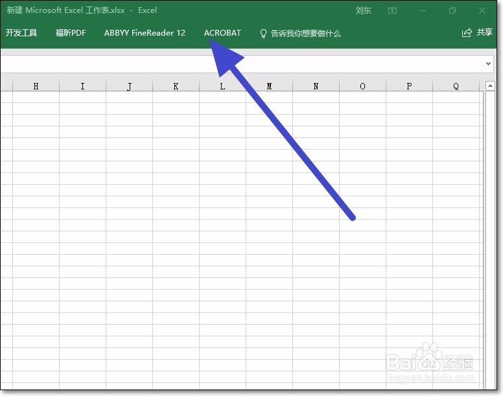This screenshot has width=503, height=396.
Task: Expand the formula bar chevron
Action: (488, 64)
